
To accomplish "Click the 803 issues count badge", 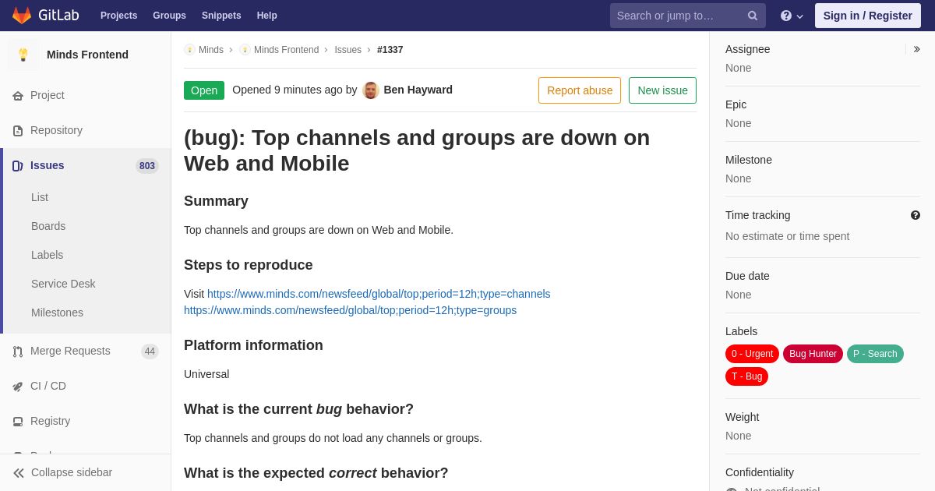I will pyautogui.click(x=147, y=166).
